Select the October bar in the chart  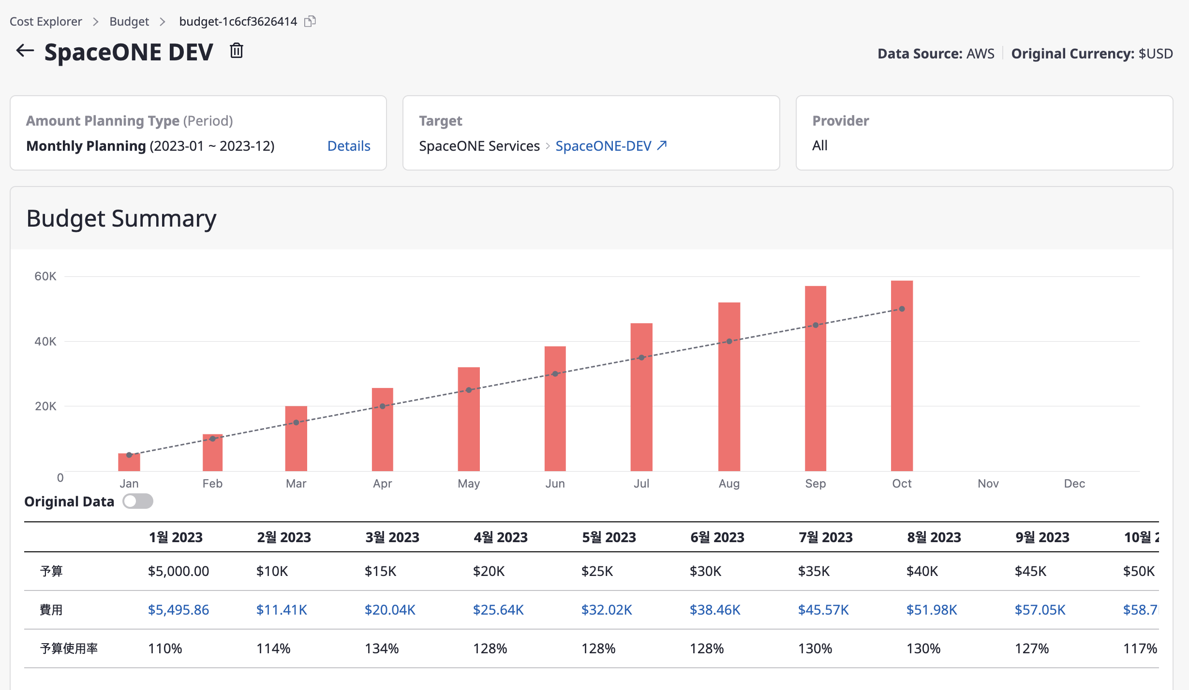902,376
